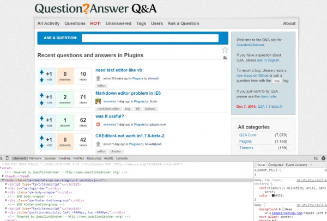This screenshot has width=327, height=221.
Task: Open the Unanswered navigation tab
Action: [x=118, y=23]
